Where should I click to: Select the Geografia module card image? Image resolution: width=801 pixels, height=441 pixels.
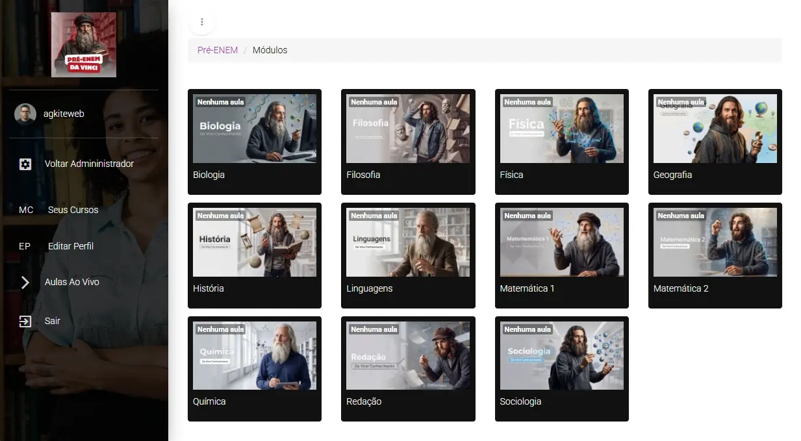(x=715, y=129)
